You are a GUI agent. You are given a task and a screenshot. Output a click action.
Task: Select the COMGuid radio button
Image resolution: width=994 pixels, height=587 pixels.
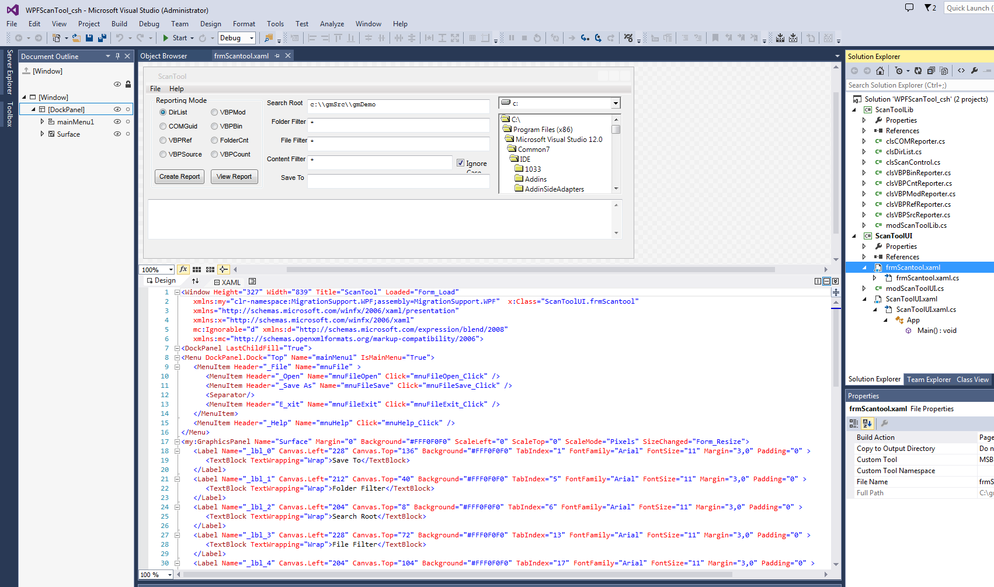click(164, 126)
